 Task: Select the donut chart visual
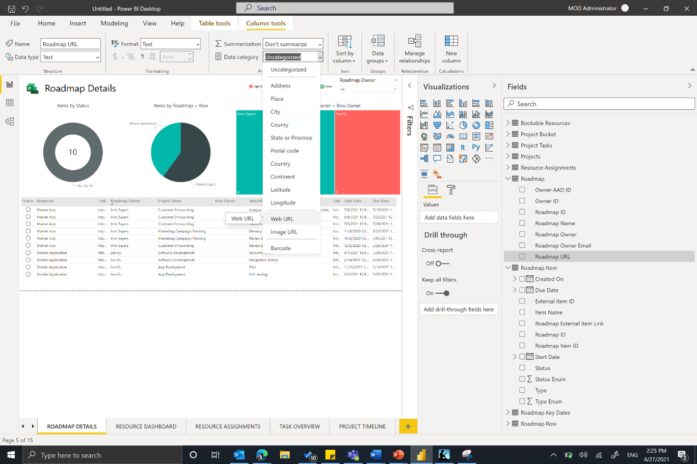[476, 125]
